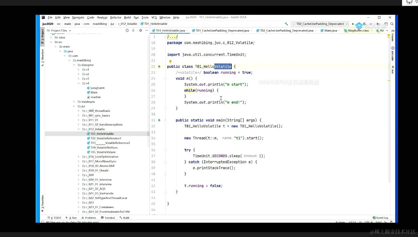Expand the c_021_02_AQS package
This screenshot has width=418, height=237.
[x=78, y=189]
